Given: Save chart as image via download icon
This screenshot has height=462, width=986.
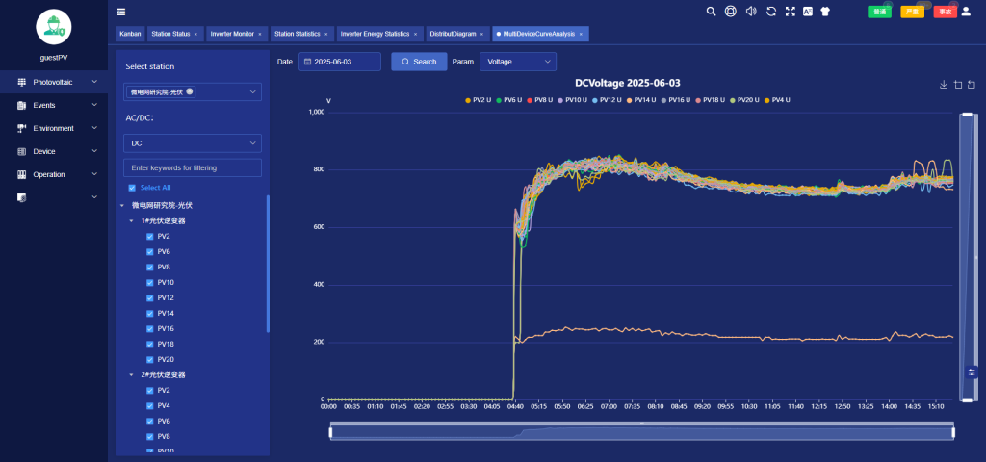Looking at the screenshot, I should coord(944,85).
